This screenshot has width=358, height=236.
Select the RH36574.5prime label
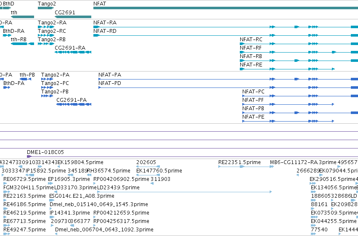pos(109,171)
